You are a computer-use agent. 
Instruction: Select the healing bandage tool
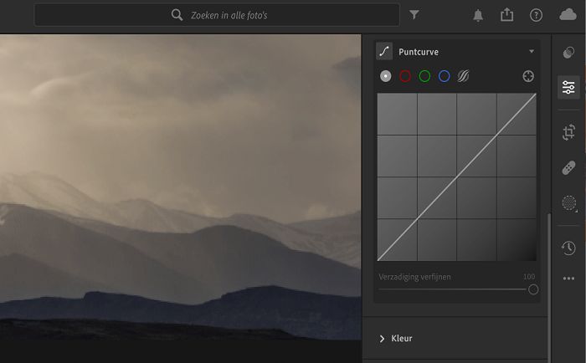(568, 168)
